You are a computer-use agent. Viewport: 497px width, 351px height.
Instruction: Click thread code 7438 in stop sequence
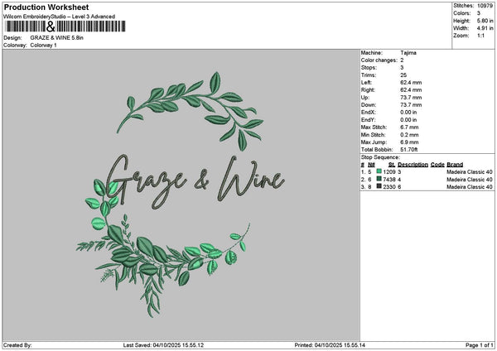pos(389,180)
